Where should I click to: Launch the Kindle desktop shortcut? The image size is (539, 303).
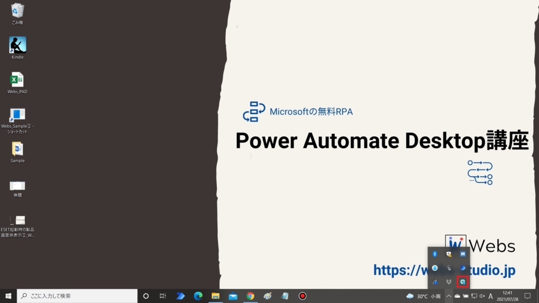pos(17,48)
